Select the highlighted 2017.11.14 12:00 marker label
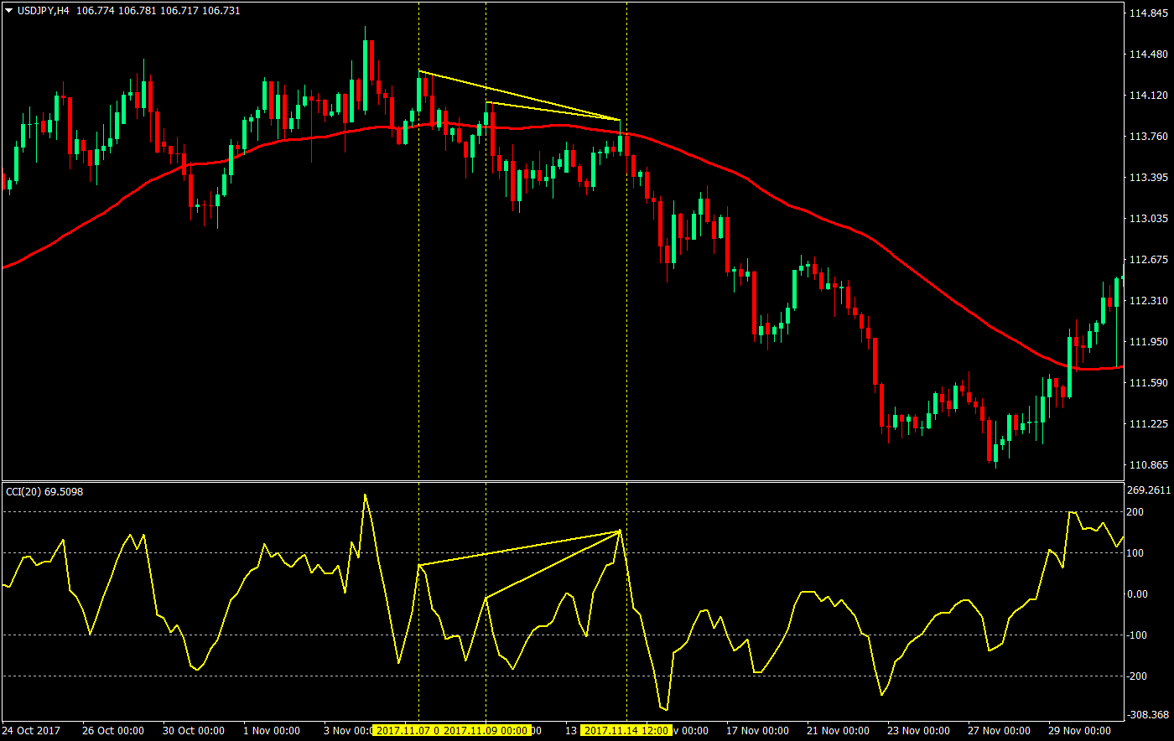The image size is (1174, 741). [626, 731]
